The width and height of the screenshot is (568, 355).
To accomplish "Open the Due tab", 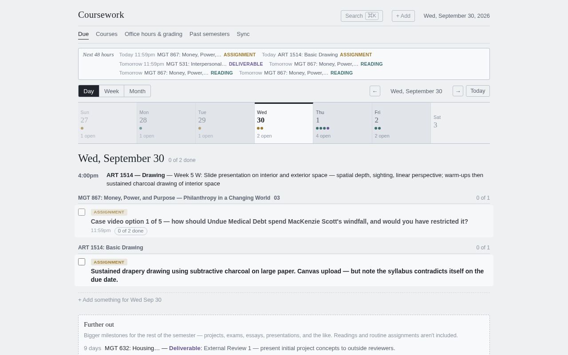I will tap(83, 34).
